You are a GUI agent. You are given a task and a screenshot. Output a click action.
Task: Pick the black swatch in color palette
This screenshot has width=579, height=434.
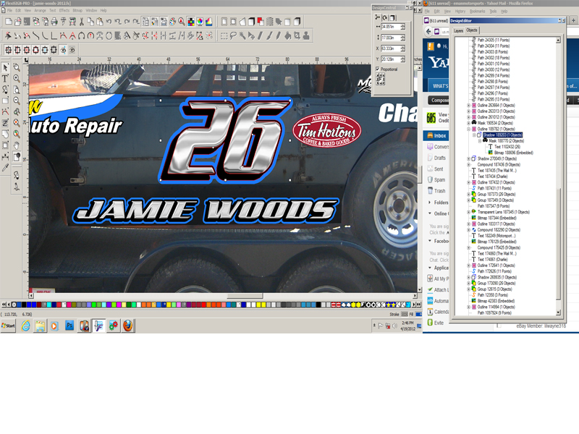pyautogui.click(x=24, y=305)
